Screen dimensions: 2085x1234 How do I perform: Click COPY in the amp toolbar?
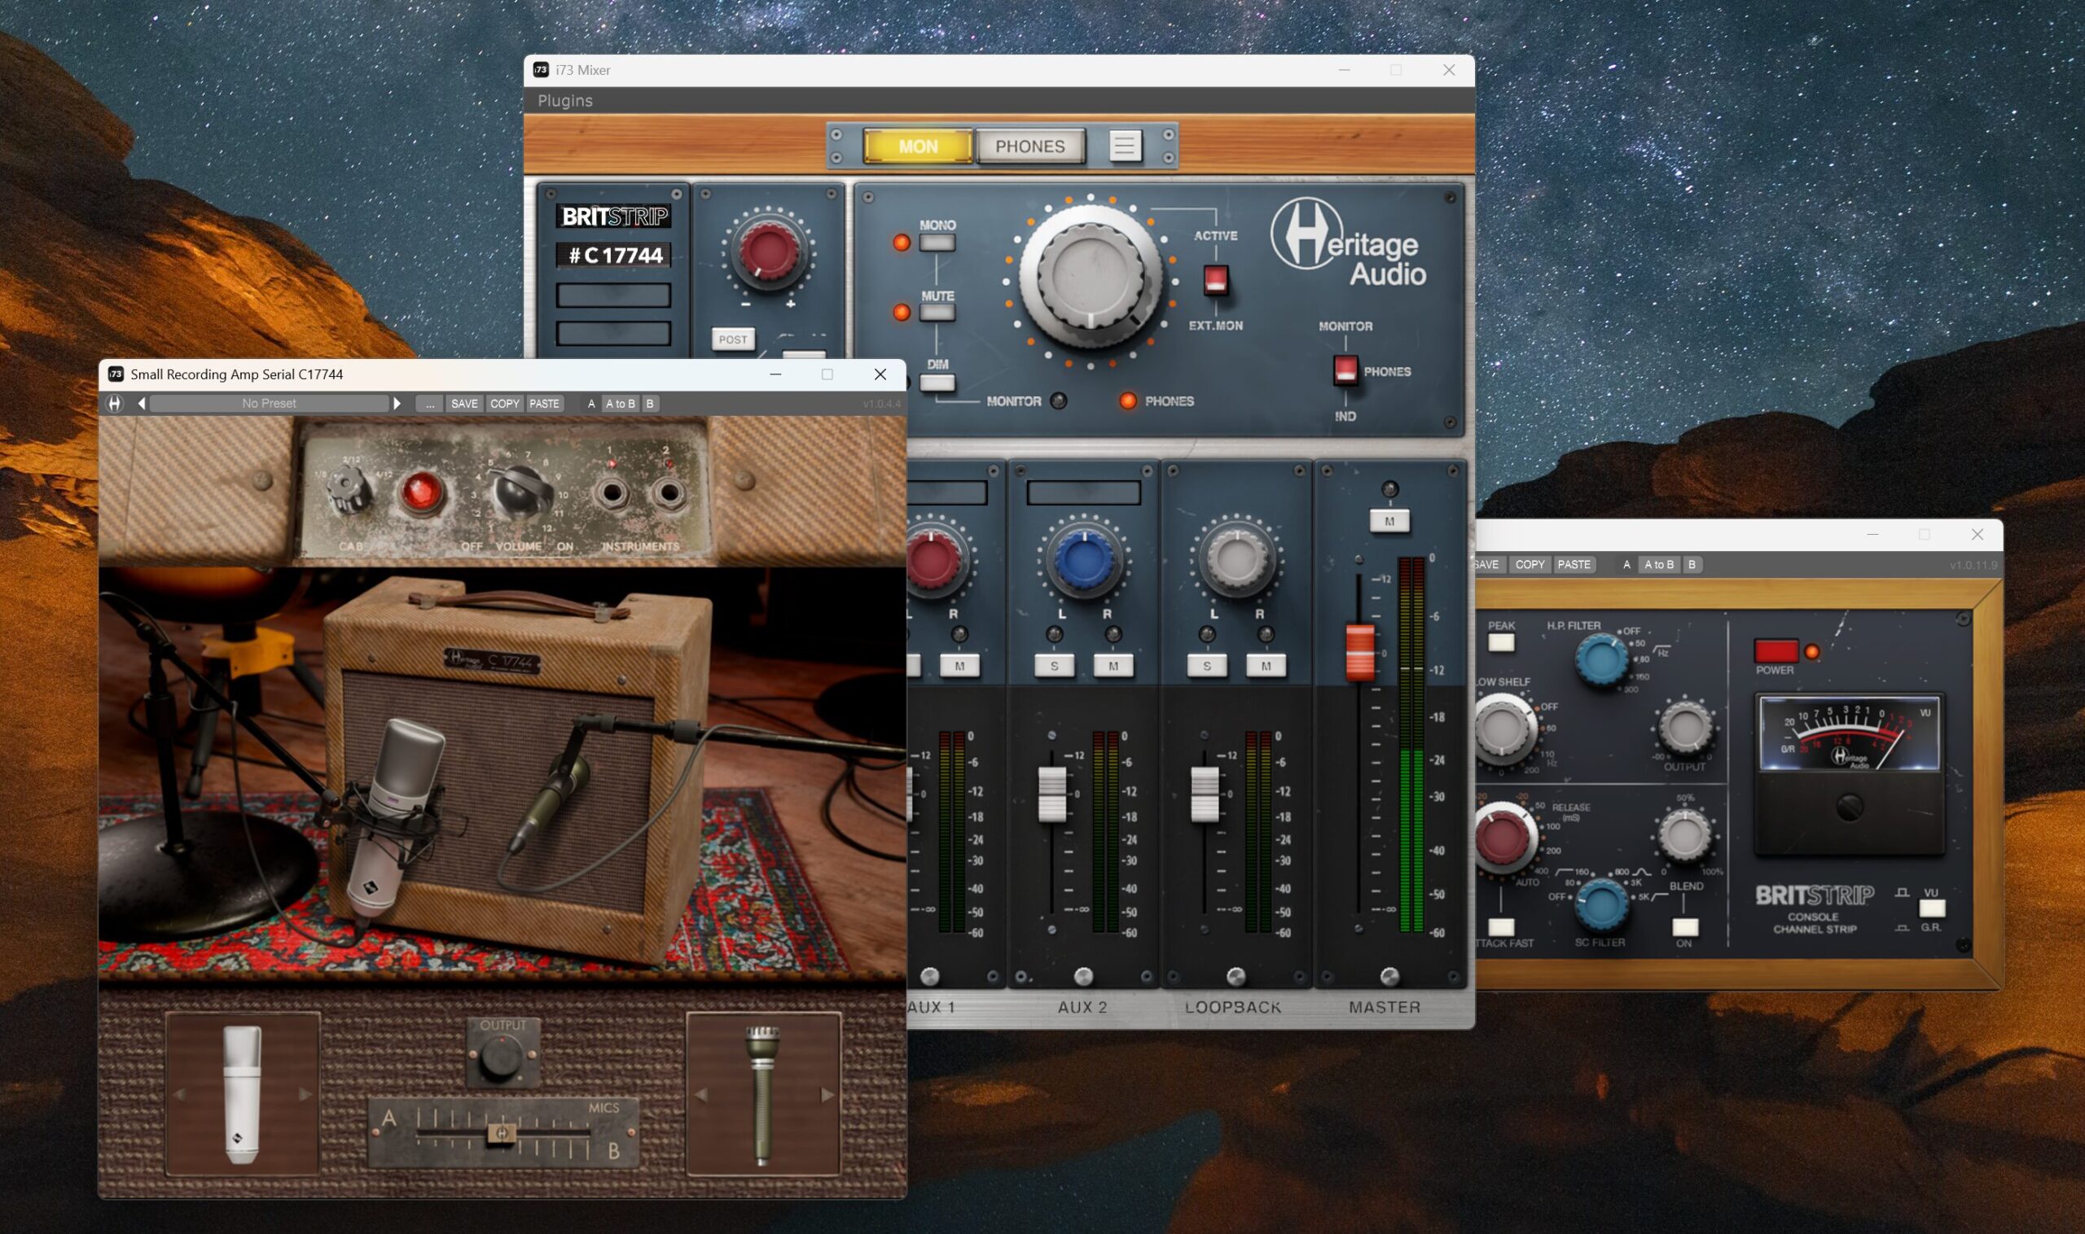(504, 403)
